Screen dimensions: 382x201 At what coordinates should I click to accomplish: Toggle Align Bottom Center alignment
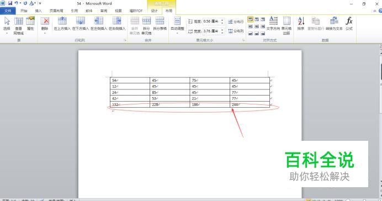pos(257,33)
